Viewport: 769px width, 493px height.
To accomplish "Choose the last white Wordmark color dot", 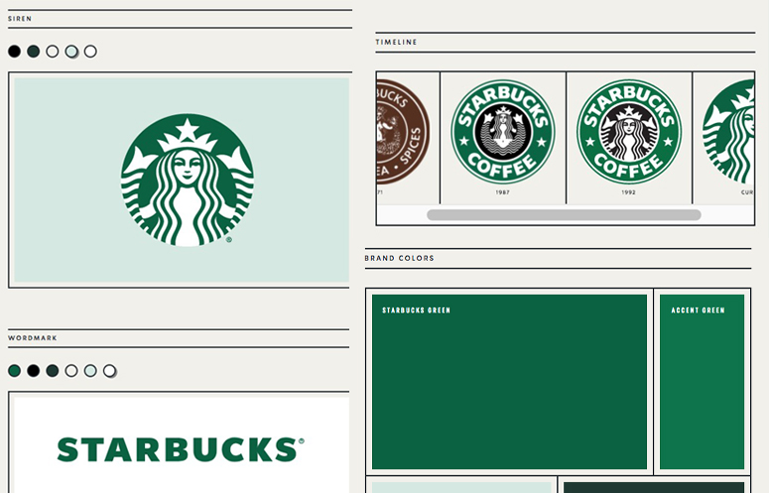I will (x=110, y=371).
